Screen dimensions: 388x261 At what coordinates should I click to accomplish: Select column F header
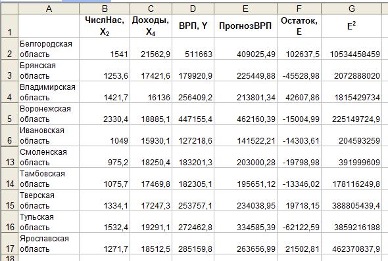point(299,9)
